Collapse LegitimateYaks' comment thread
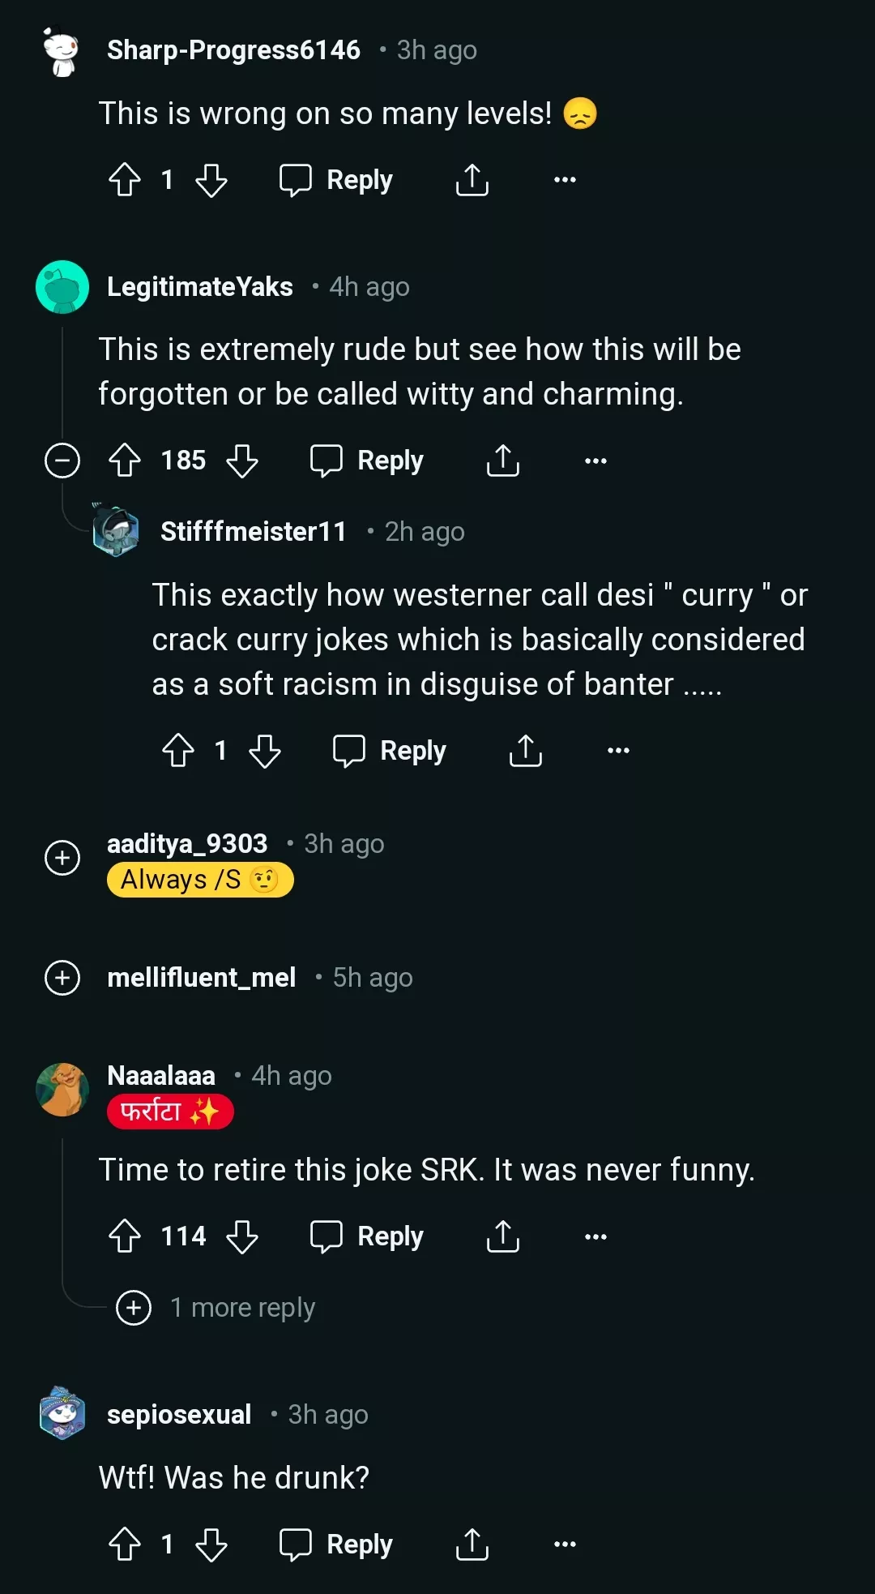875x1594 pixels. (x=62, y=460)
